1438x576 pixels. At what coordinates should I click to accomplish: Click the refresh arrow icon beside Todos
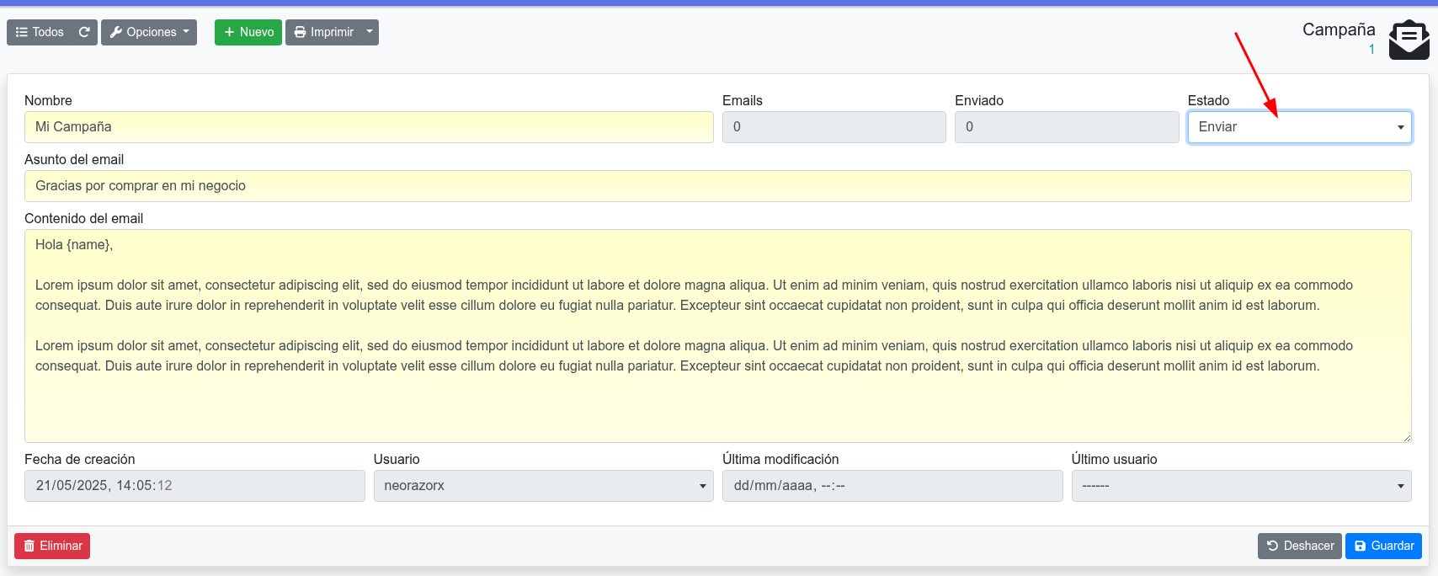84,32
